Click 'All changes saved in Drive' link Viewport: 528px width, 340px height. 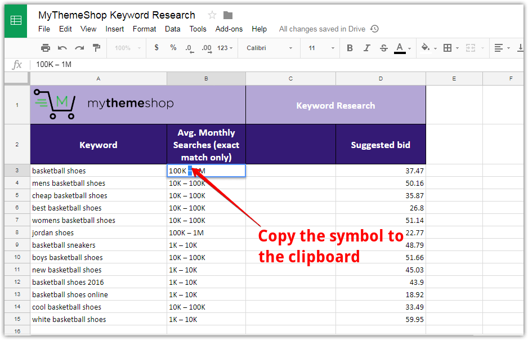(x=322, y=29)
